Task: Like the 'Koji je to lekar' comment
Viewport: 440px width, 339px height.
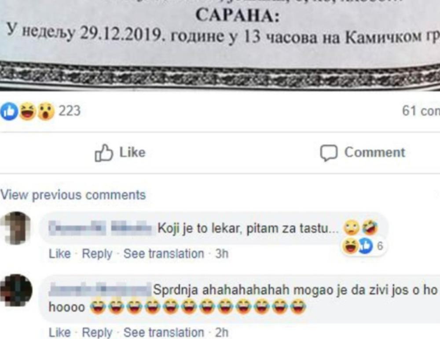Action: [59, 254]
